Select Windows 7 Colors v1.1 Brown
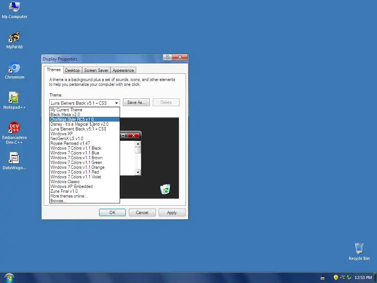The width and height of the screenshot is (377, 283). coord(85,158)
